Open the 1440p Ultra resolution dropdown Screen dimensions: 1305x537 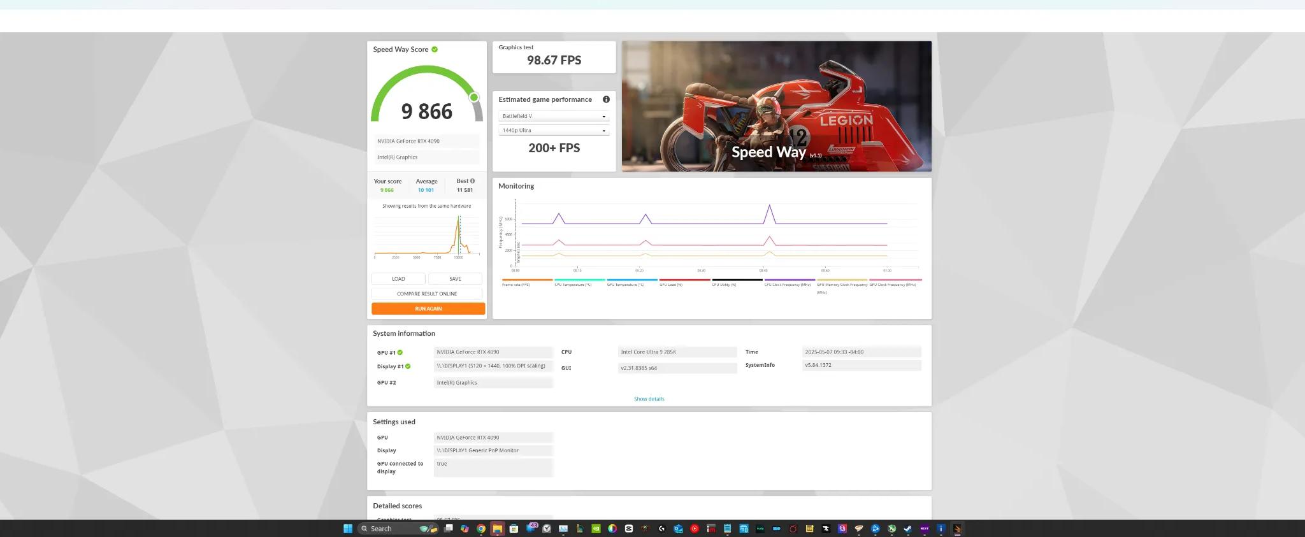click(554, 131)
